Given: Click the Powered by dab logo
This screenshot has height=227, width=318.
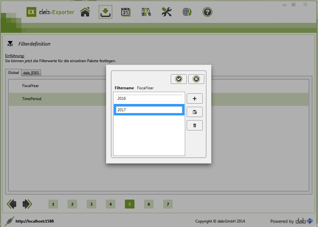Looking at the screenshot, I should (x=292, y=221).
